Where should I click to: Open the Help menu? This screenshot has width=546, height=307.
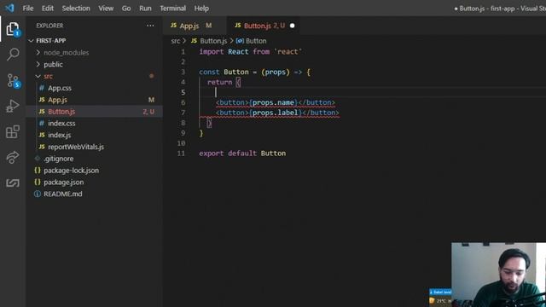pos(201,8)
